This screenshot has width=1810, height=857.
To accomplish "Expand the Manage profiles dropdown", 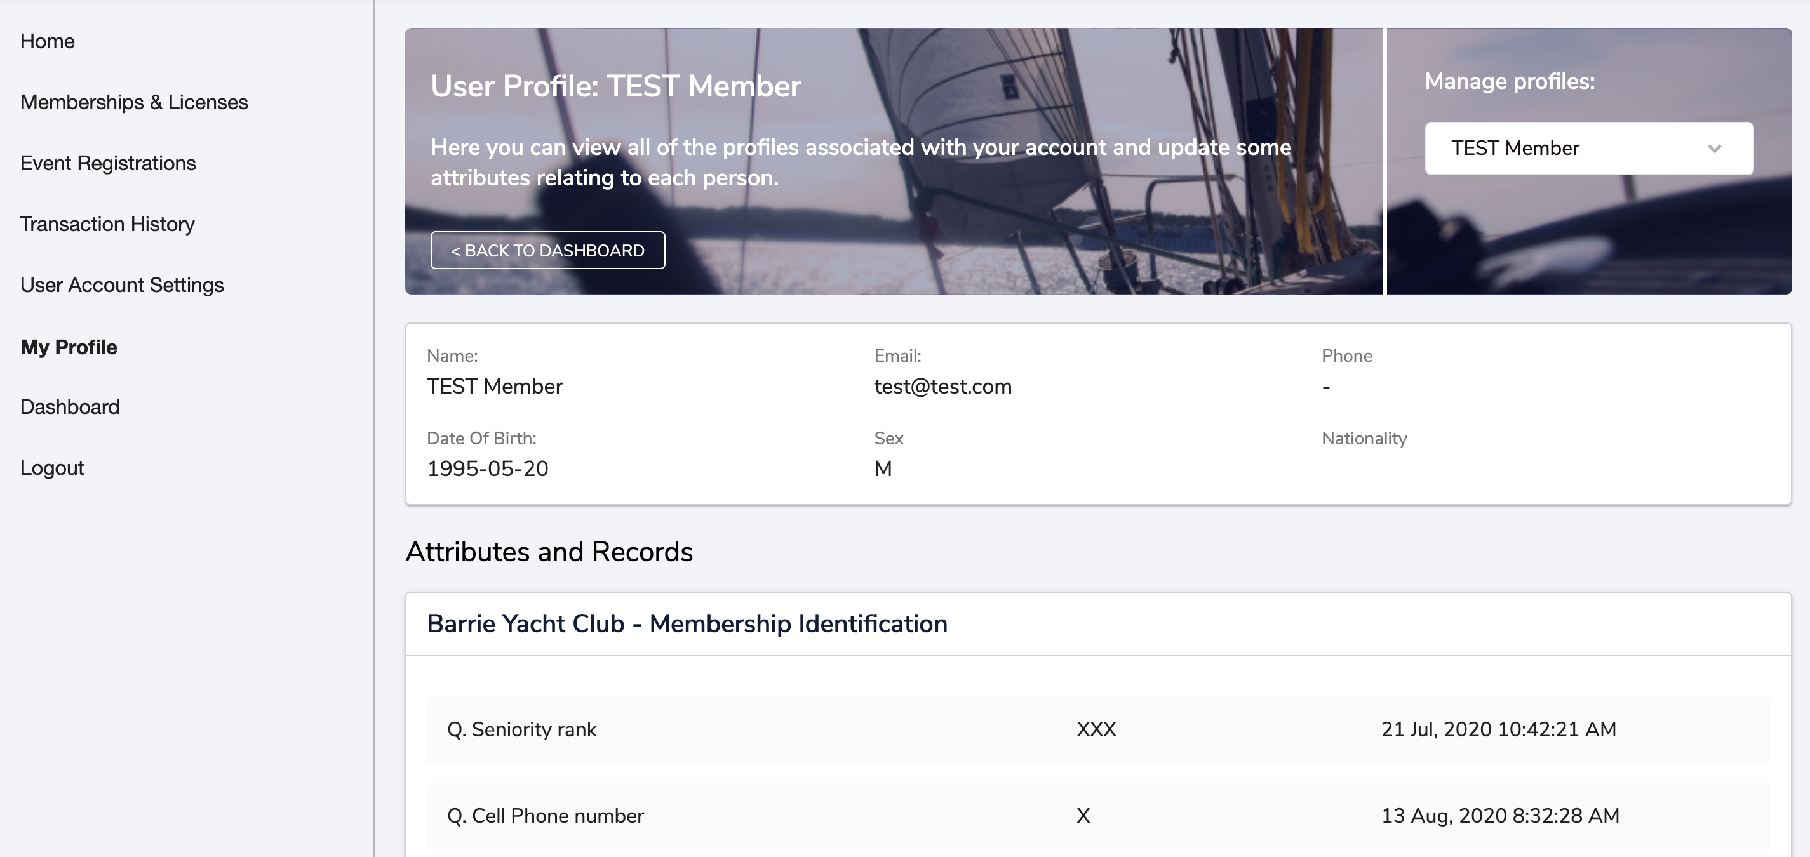I will pos(1588,148).
